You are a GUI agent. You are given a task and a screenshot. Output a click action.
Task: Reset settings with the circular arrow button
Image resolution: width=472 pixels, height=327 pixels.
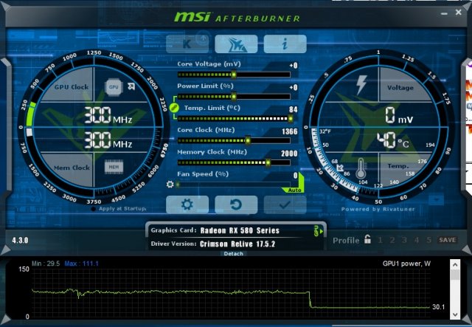point(236,204)
